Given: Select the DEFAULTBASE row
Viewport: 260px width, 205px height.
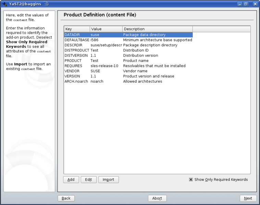Looking at the screenshot, I should 128,40.
